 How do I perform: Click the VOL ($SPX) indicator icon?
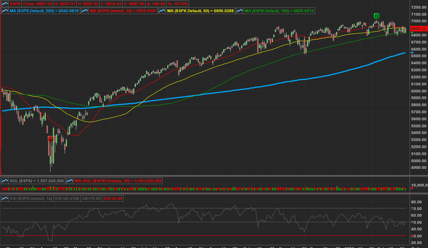[x=5, y=181]
